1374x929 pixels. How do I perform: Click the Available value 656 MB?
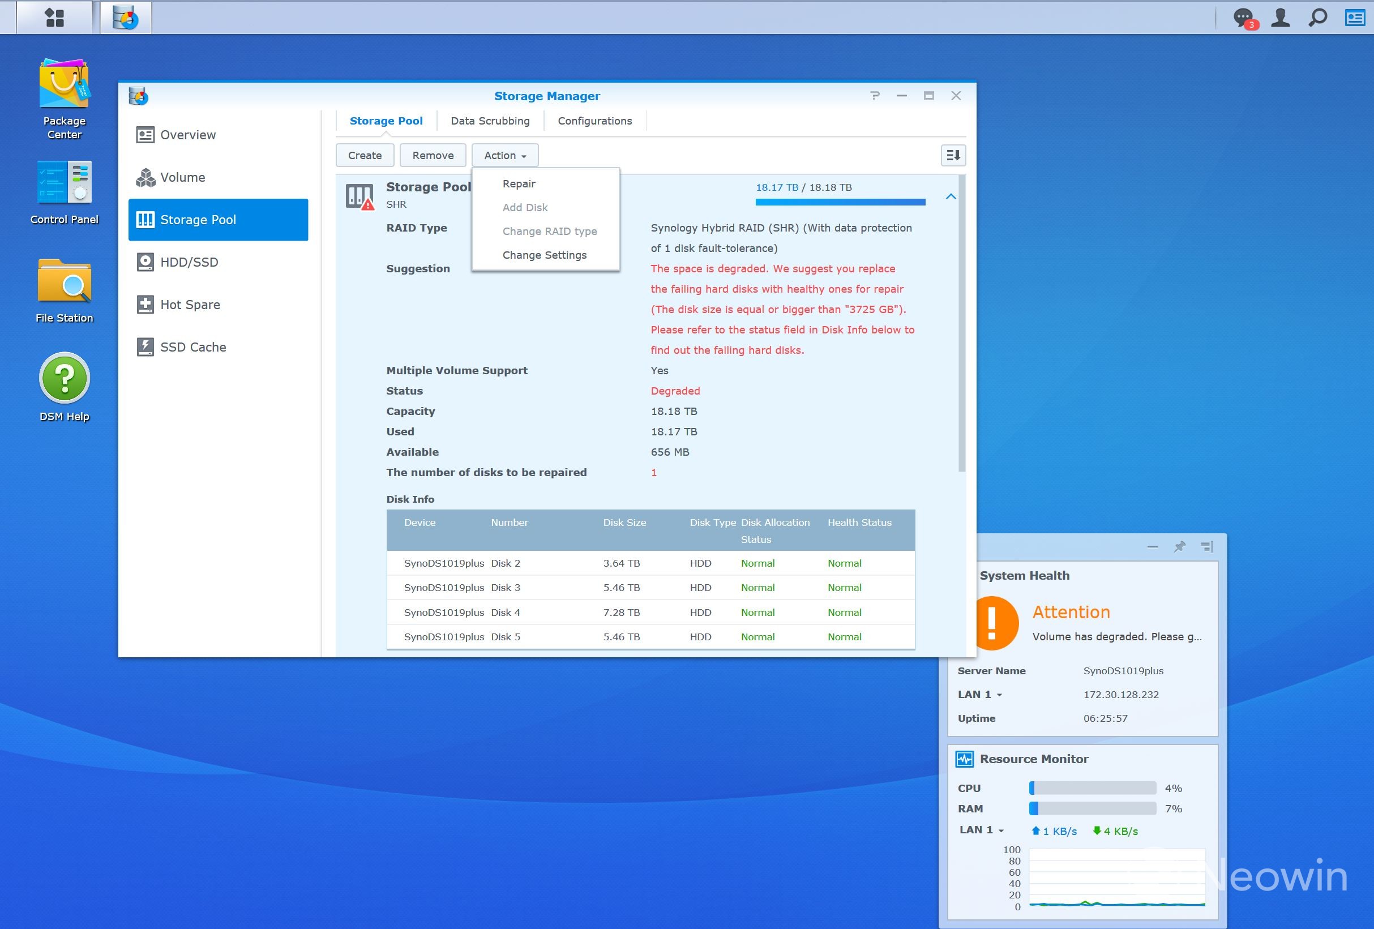[670, 452]
